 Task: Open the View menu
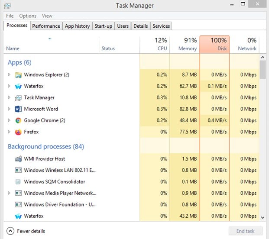click(x=47, y=16)
